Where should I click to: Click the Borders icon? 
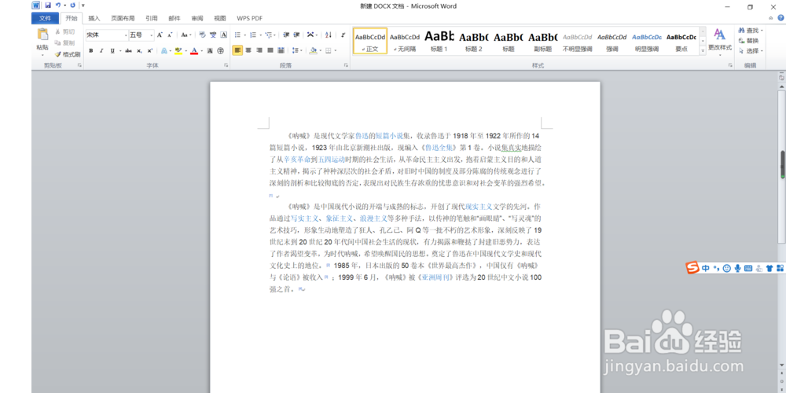click(x=329, y=50)
